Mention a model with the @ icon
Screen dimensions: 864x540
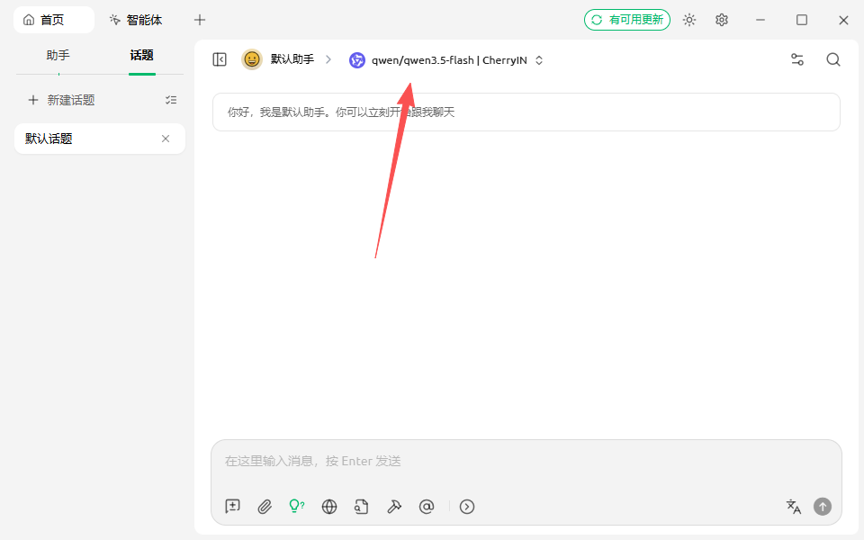[427, 507]
